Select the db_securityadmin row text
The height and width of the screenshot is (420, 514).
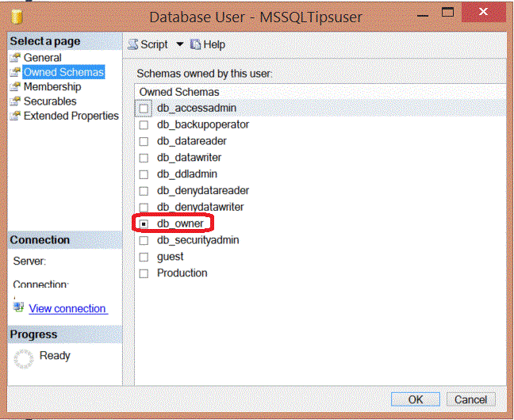tap(198, 240)
